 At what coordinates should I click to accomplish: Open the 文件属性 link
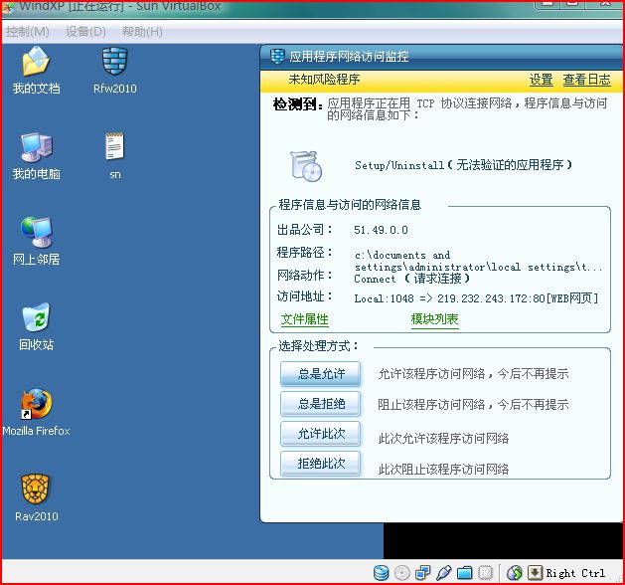coord(304,319)
